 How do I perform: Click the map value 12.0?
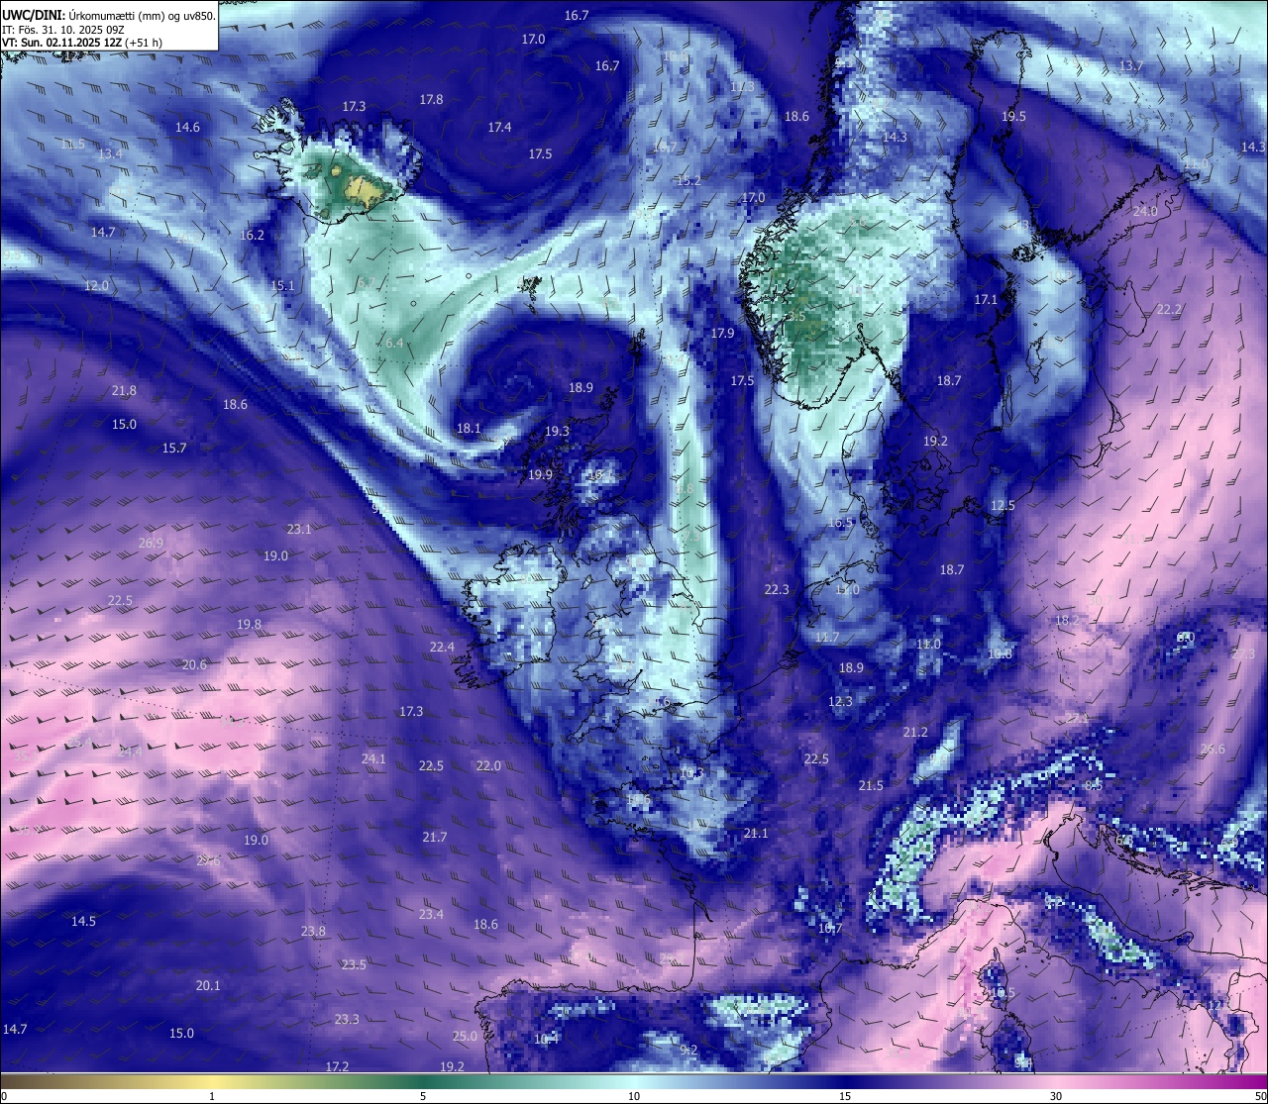pyautogui.click(x=96, y=285)
